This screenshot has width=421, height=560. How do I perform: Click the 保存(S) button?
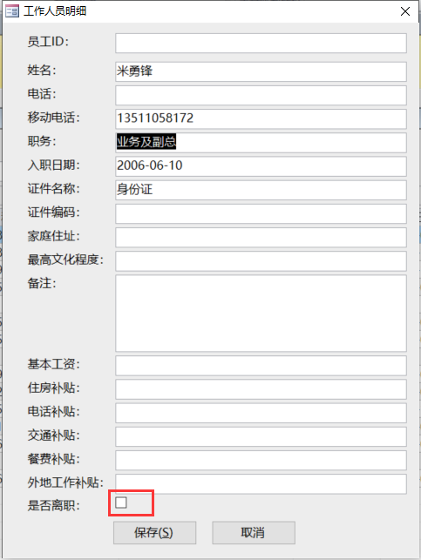click(154, 532)
